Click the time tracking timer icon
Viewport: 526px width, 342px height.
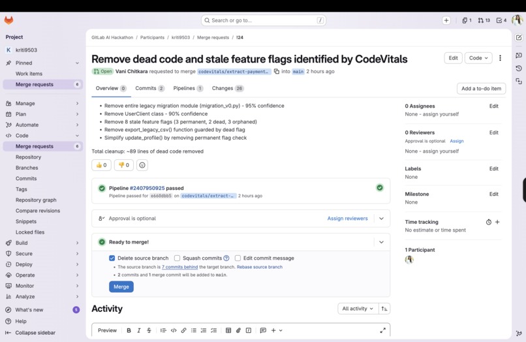pyautogui.click(x=488, y=222)
